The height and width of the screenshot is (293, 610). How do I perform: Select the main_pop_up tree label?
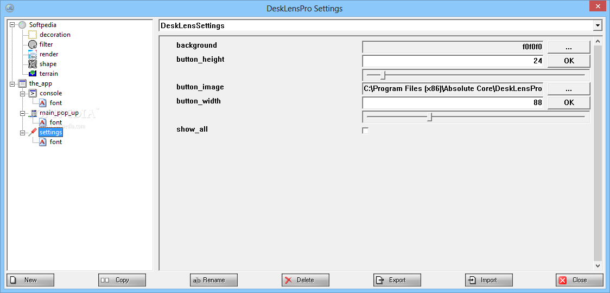pos(59,113)
